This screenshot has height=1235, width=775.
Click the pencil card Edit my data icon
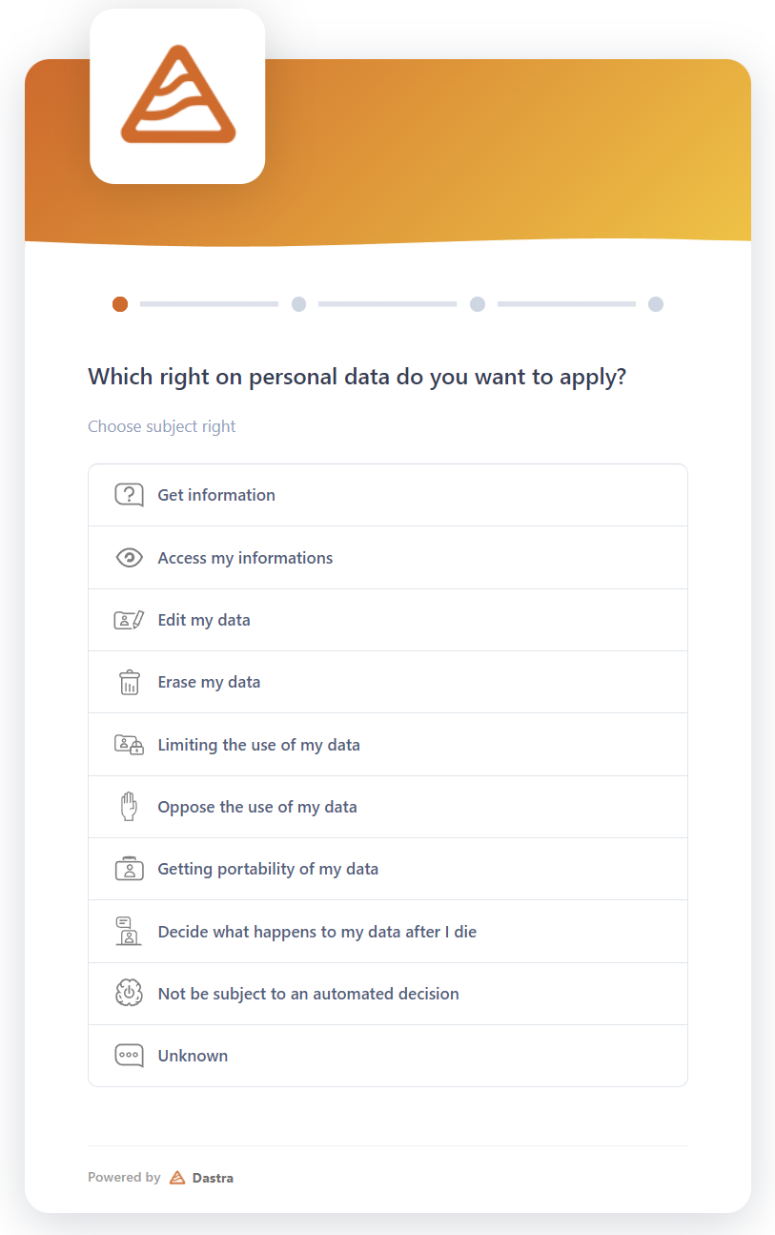129,620
